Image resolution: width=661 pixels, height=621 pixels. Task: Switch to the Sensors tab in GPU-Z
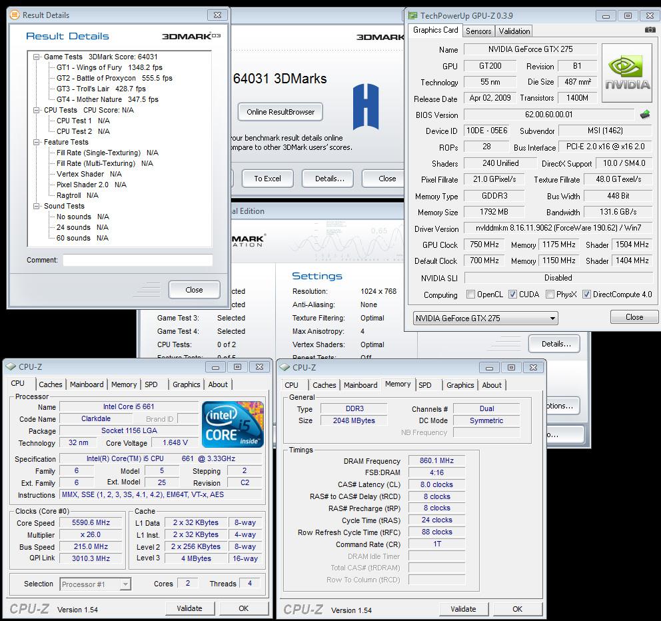478,31
